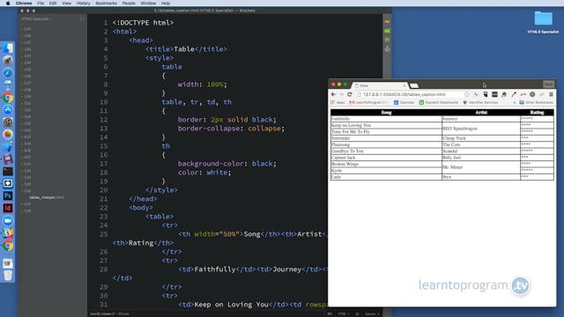
Task: Show hidden bookmarks overflow chevron
Action: tap(514, 102)
